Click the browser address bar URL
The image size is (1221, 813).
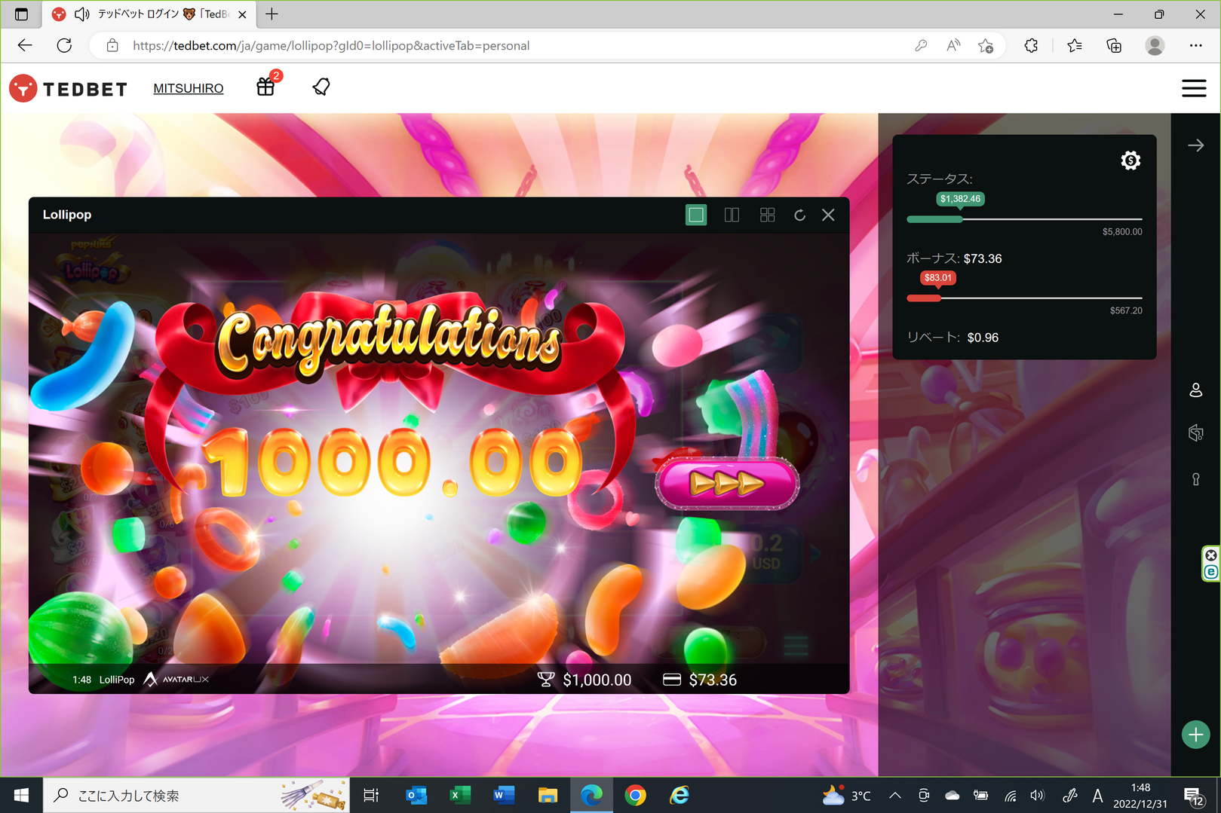coord(331,45)
